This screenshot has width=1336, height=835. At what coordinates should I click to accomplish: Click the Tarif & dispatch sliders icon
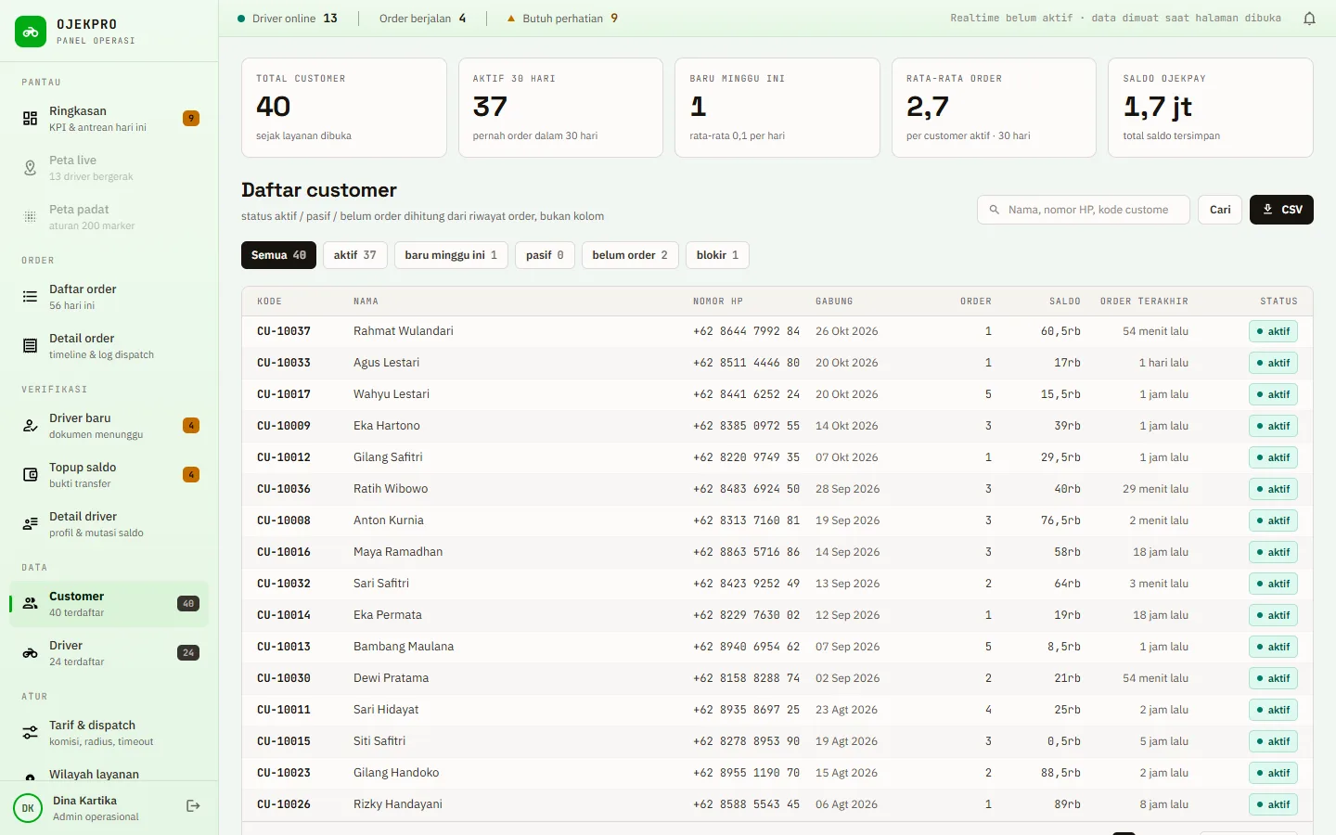point(30,733)
